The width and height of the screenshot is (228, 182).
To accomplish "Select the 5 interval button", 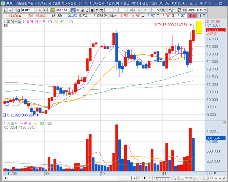I will click(116, 10).
